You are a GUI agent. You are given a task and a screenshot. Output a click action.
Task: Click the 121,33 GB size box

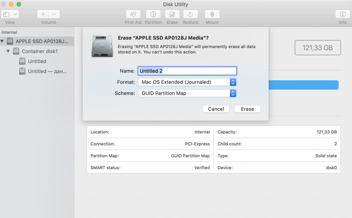(318, 48)
